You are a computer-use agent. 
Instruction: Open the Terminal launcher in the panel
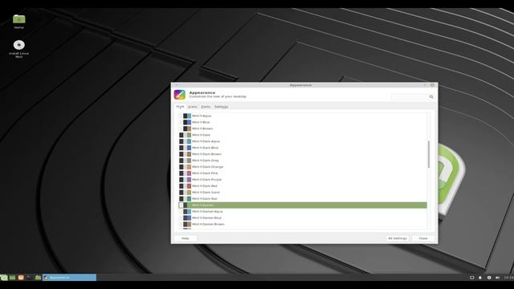(30, 278)
